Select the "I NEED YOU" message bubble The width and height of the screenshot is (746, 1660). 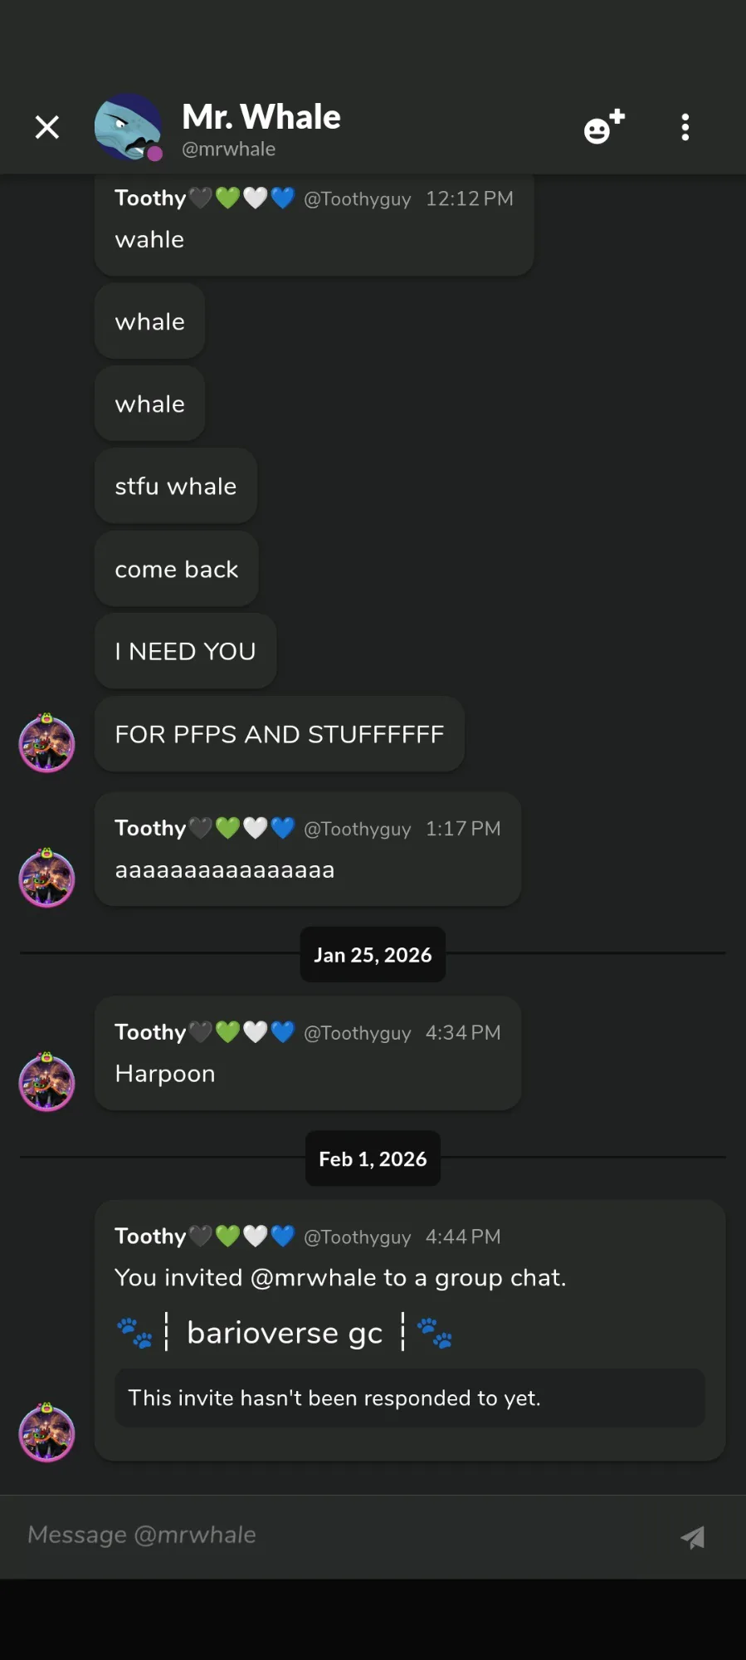[x=185, y=651]
